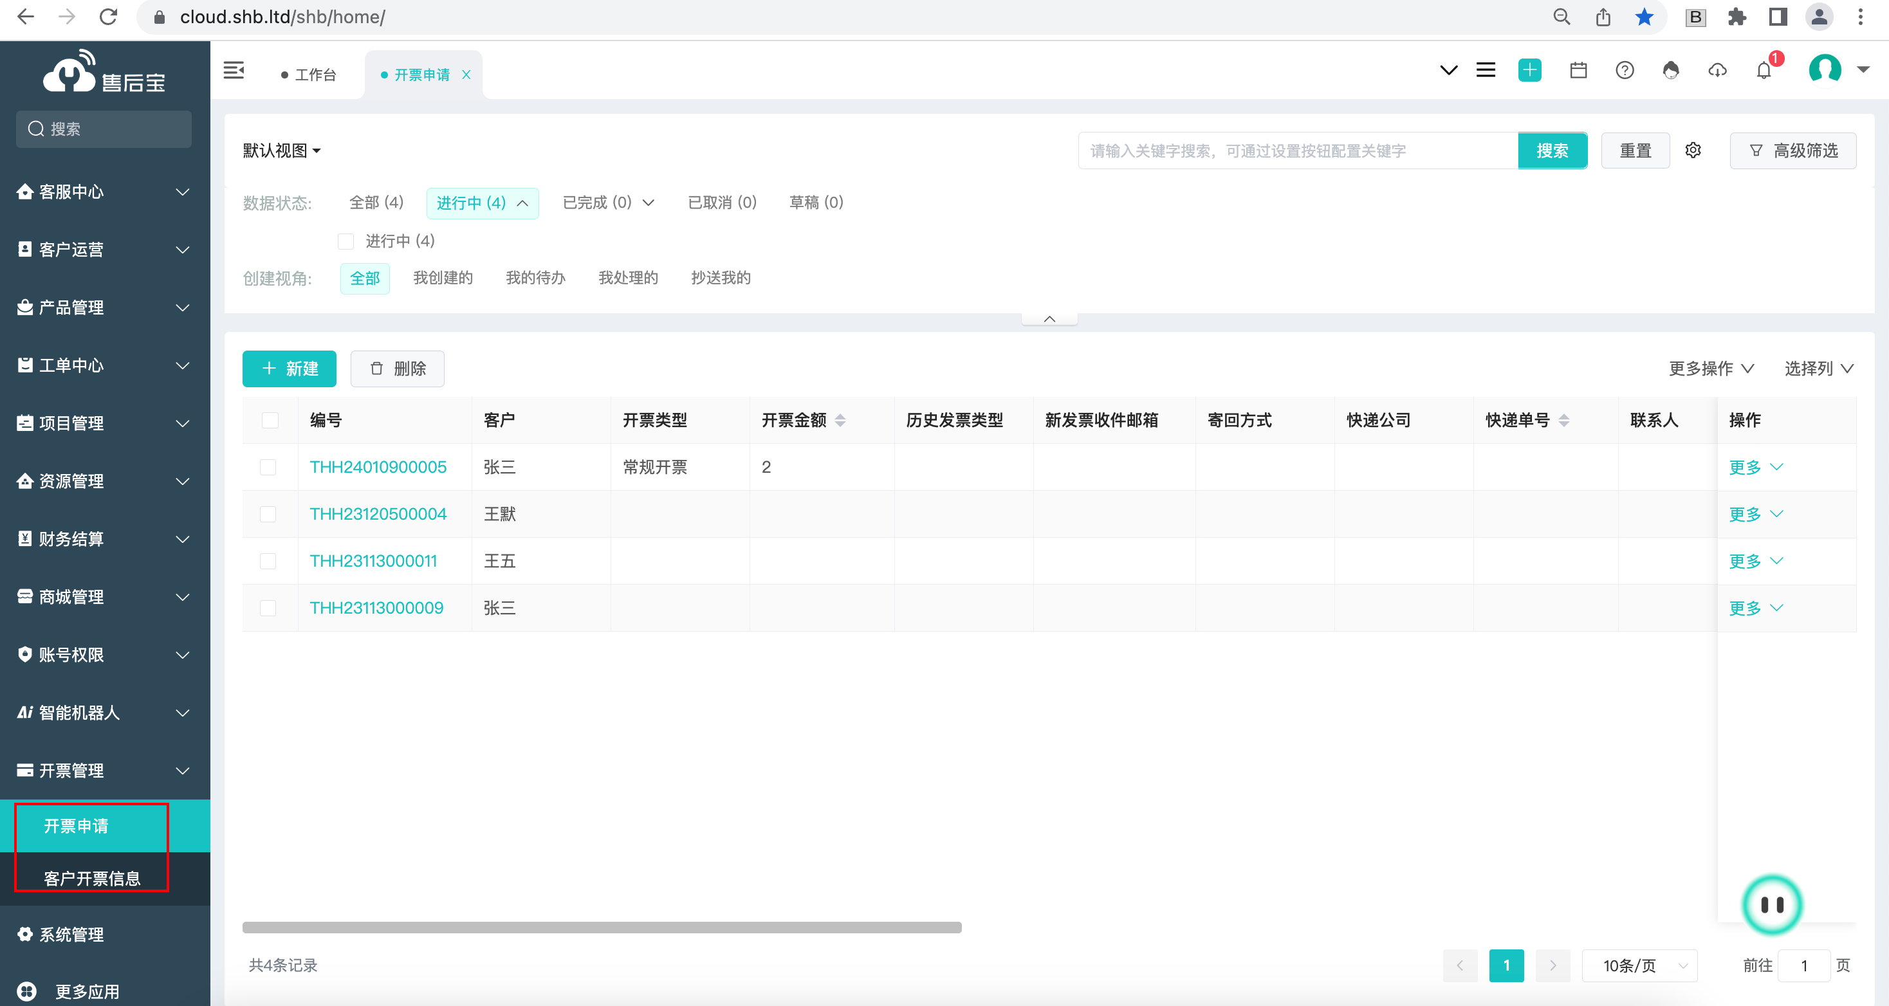This screenshot has height=1006, width=1889.
Task: Click the user avatar icon
Action: pos(1825,69)
